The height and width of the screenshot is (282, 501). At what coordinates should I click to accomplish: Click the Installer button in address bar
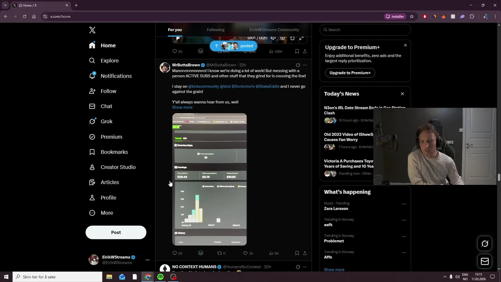pos(395,16)
